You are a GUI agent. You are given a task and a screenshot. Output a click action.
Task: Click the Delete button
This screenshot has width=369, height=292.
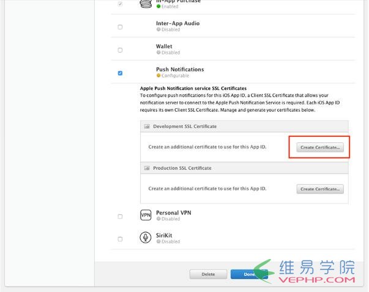(208, 274)
